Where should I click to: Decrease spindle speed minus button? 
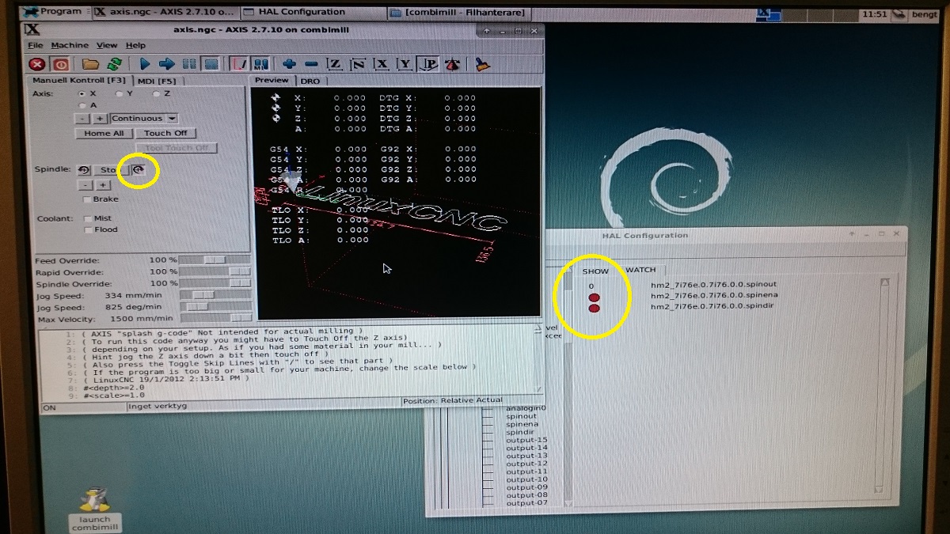85,185
